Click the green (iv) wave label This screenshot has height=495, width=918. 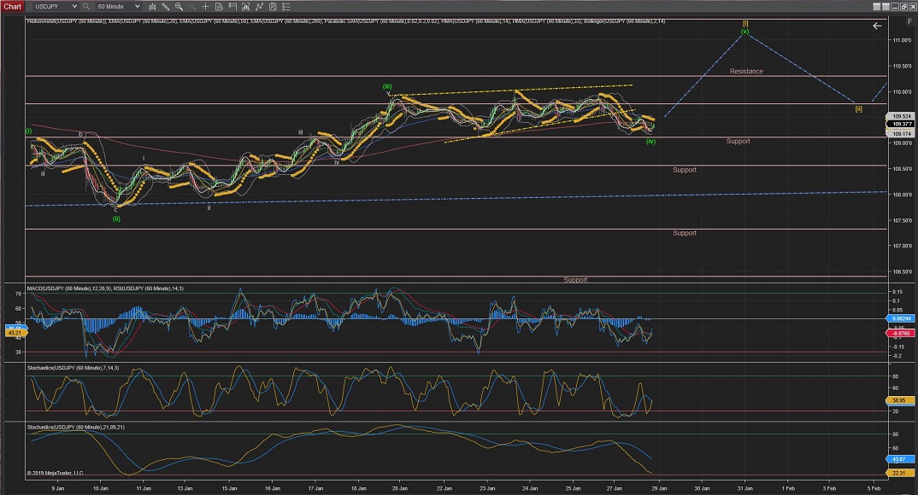coord(651,142)
